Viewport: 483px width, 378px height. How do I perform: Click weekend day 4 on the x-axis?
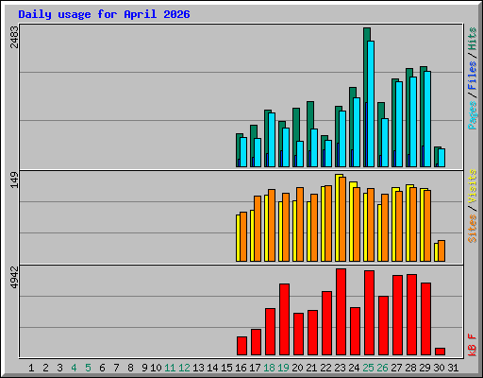(74, 368)
